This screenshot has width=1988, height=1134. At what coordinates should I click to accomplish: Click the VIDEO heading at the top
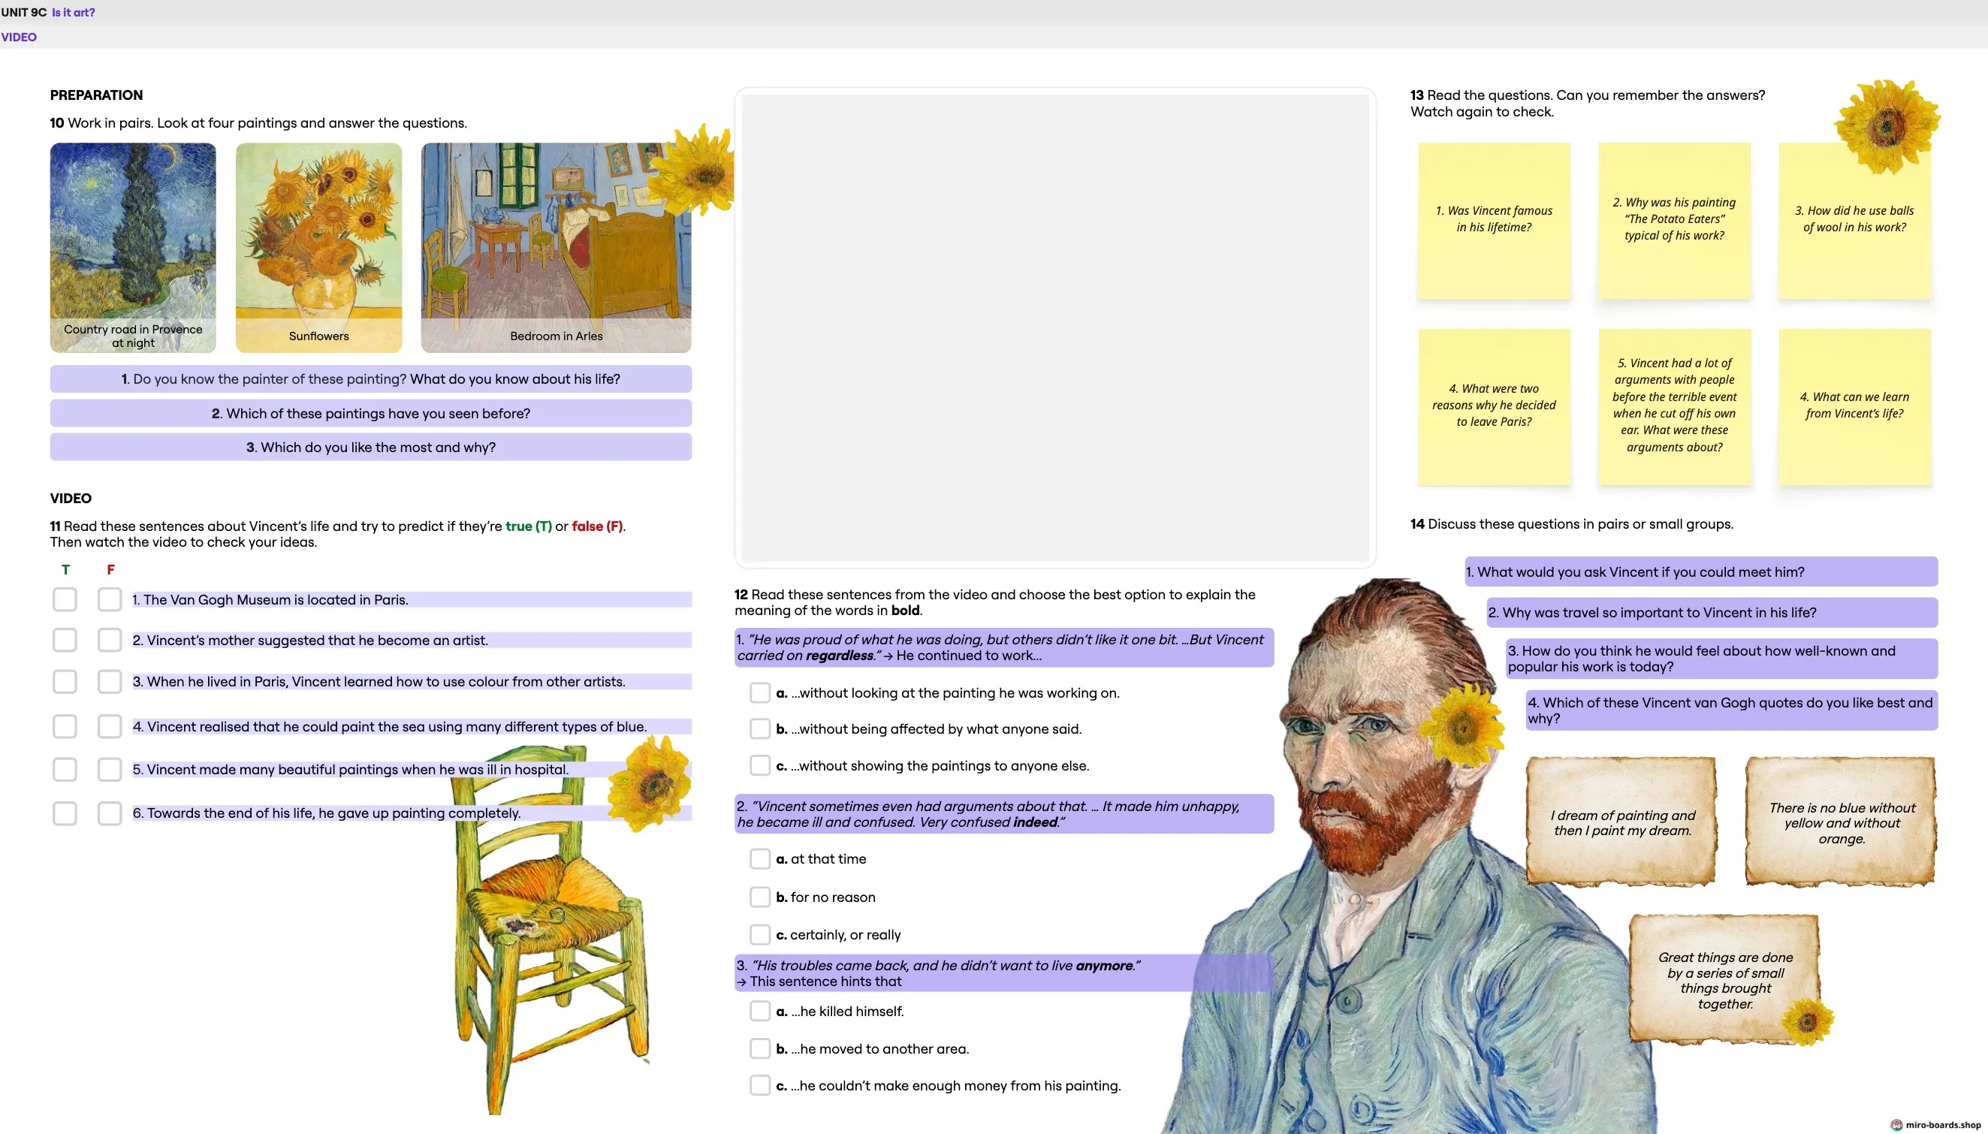19,37
